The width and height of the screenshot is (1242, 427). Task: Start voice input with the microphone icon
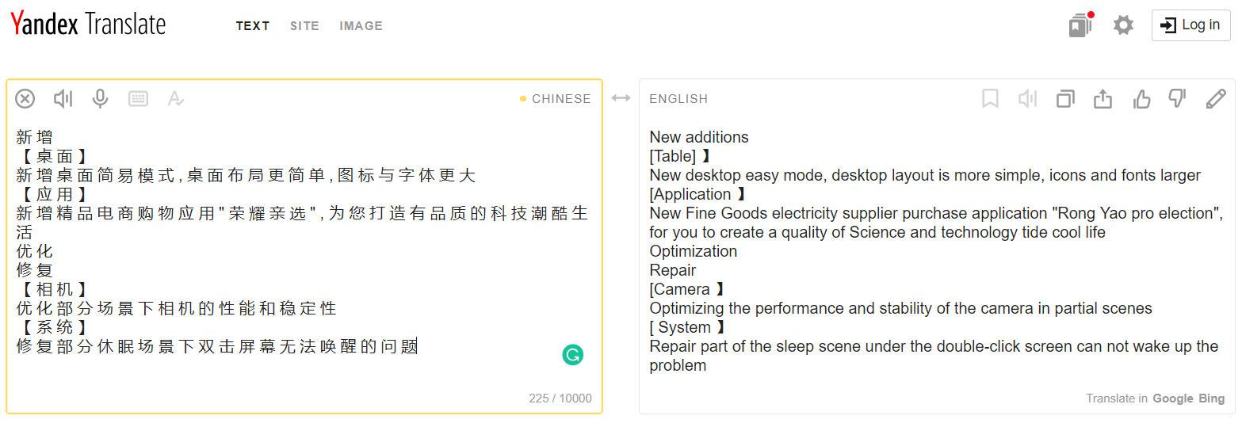tap(100, 99)
